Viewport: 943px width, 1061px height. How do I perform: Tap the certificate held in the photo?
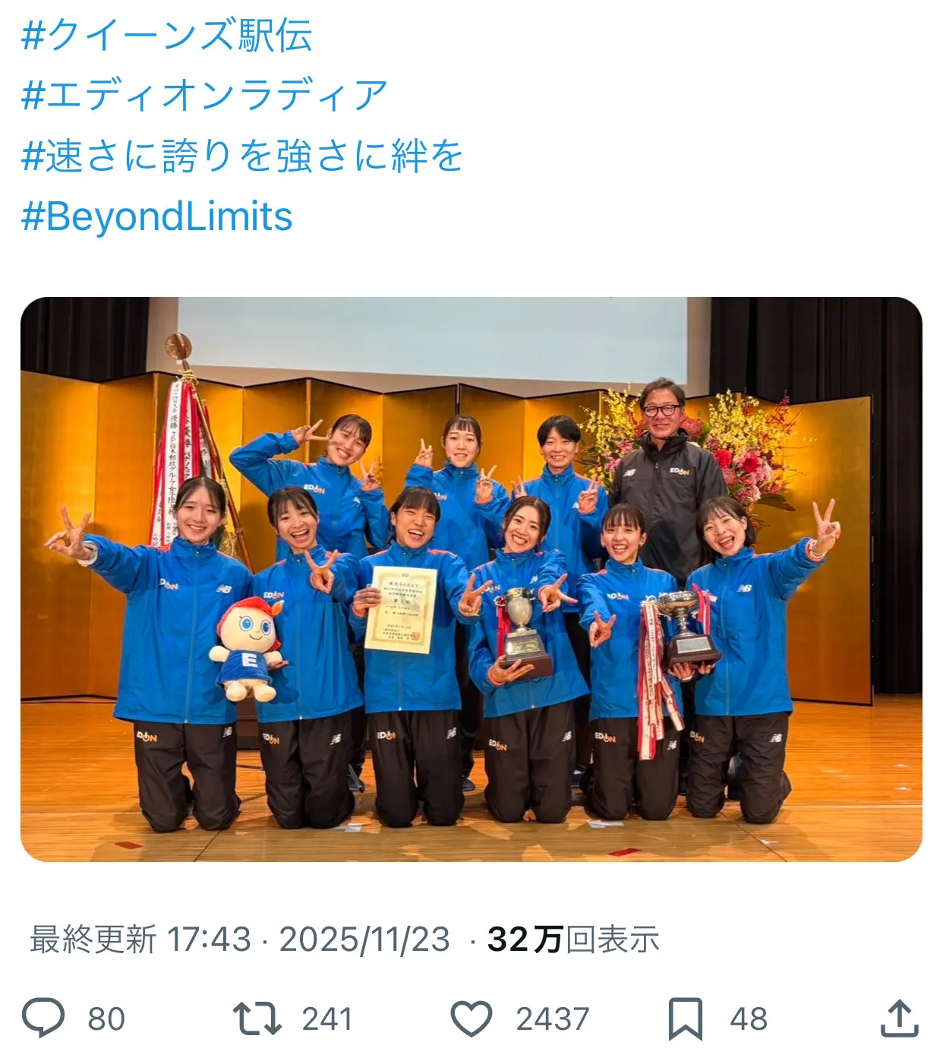pyautogui.click(x=400, y=609)
